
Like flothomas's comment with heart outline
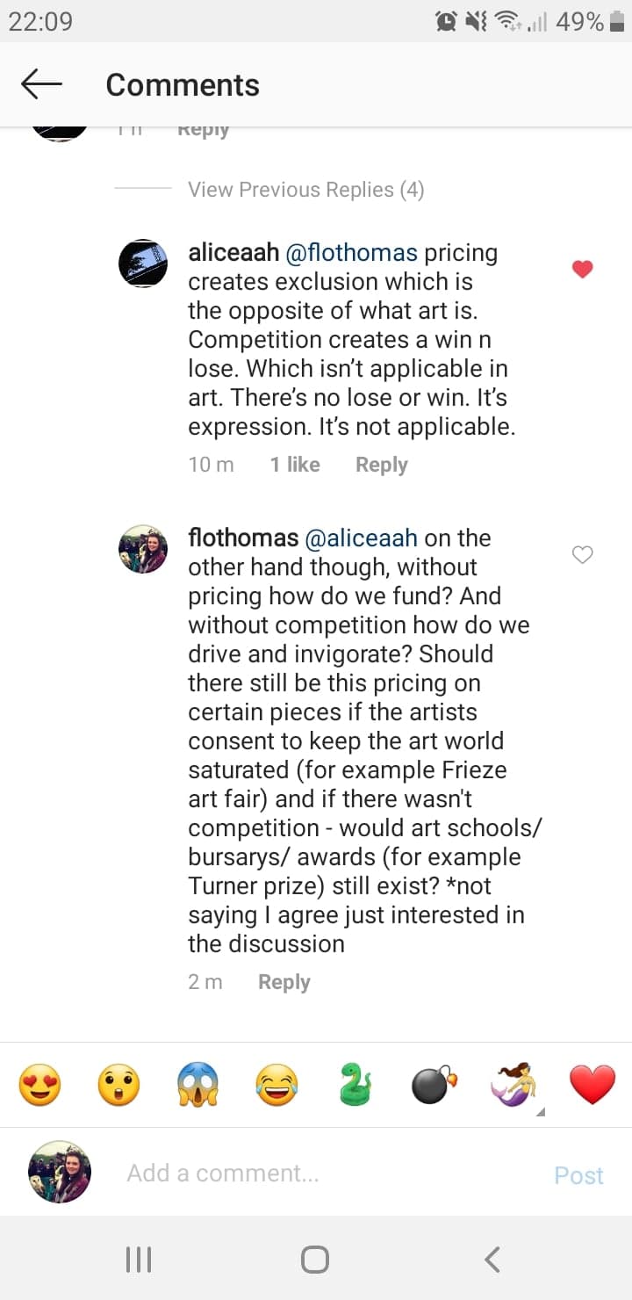click(x=583, y=554)
